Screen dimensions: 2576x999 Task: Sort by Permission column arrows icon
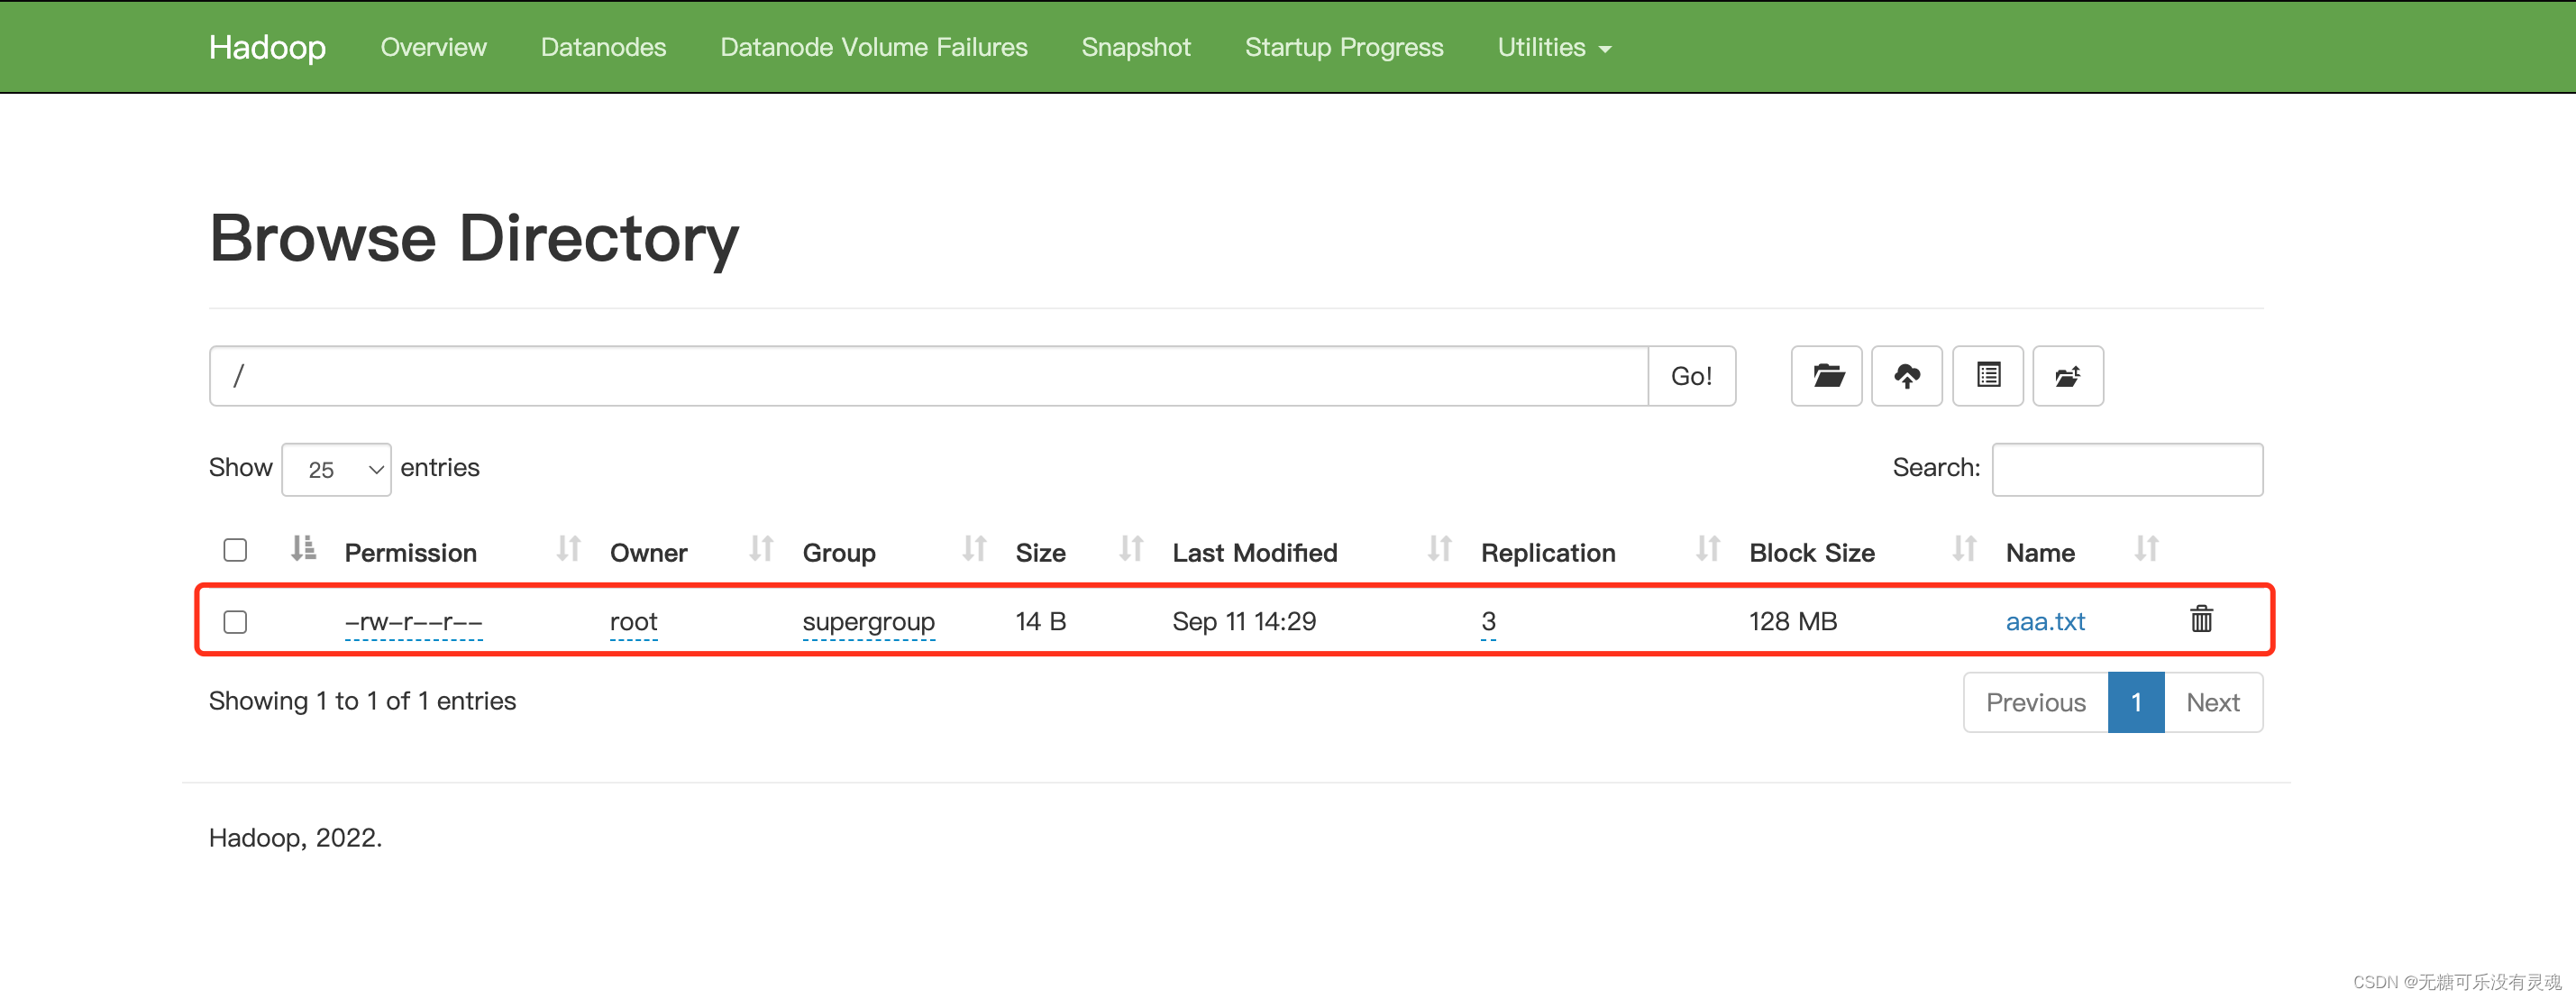coord(568,549)
